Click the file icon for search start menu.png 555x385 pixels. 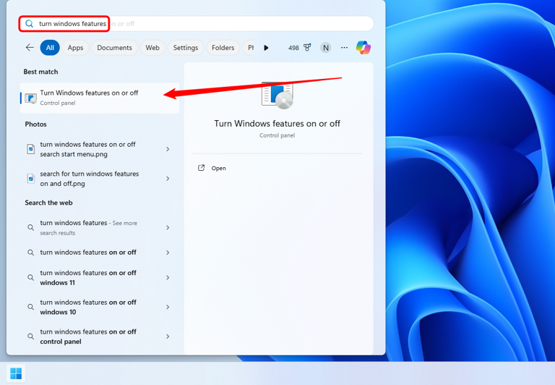31,149
